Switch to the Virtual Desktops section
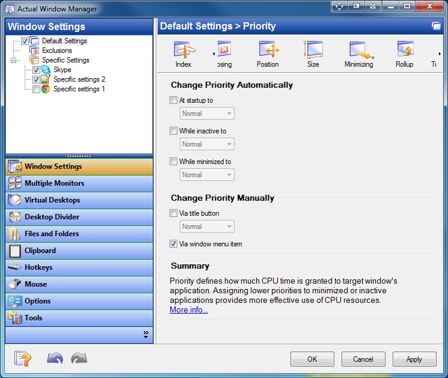Viewport: 448px width, 378px height. [79, 200]
